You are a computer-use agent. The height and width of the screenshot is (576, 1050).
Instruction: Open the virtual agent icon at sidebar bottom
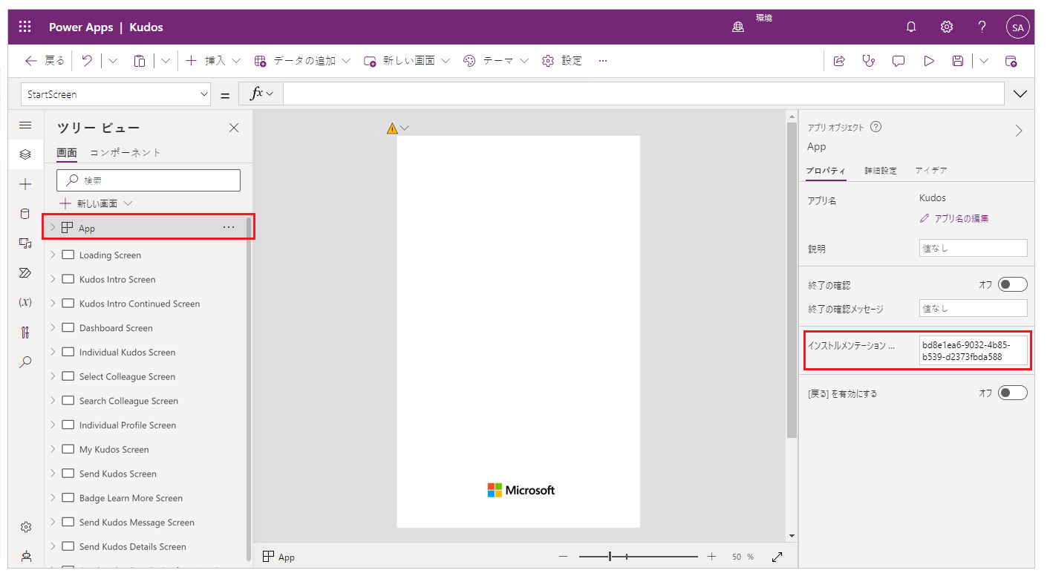(26, 556)
